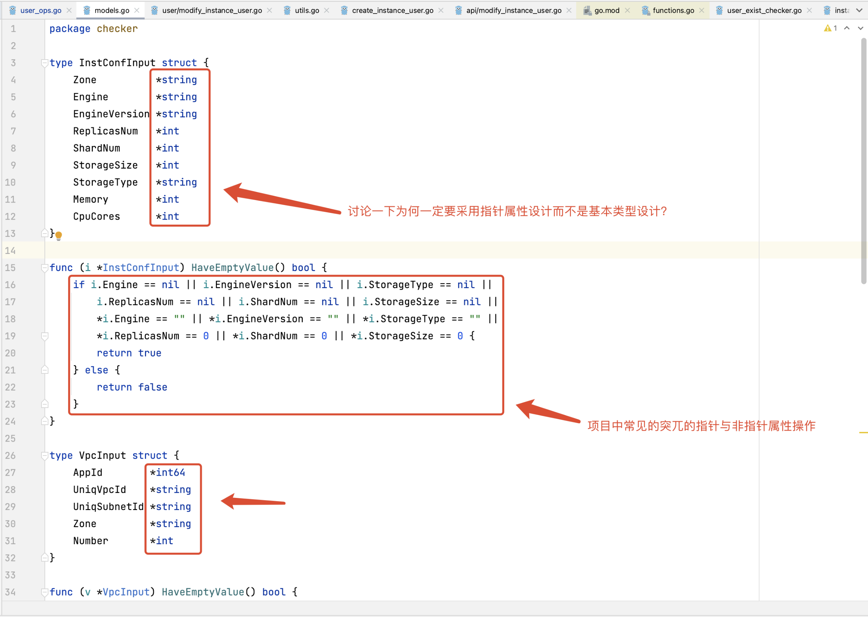Collapse the HaveEmptyValue function on line 15

coord(45,268)
